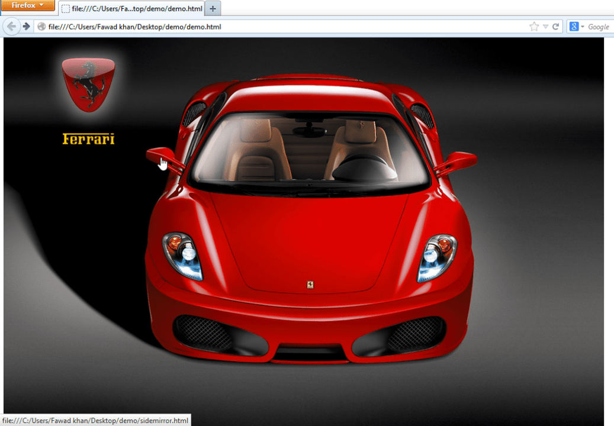The width and height of the screenshot is (614, 426).
Task: Click the back navigation arrow
Action: (x=11, y=26)
